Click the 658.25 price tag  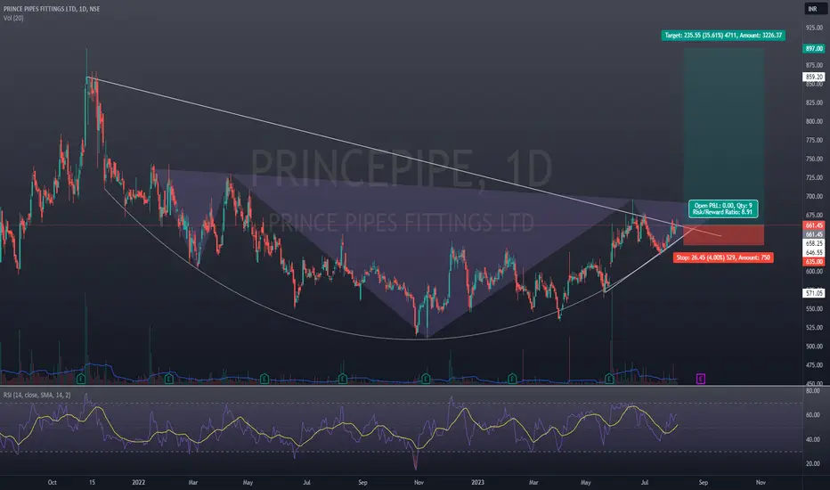(x=814, y=244)
